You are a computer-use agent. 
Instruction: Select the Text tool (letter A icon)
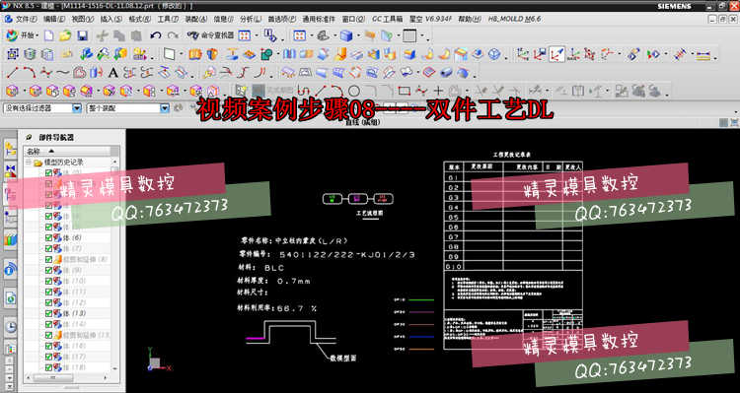coord(112,73)
